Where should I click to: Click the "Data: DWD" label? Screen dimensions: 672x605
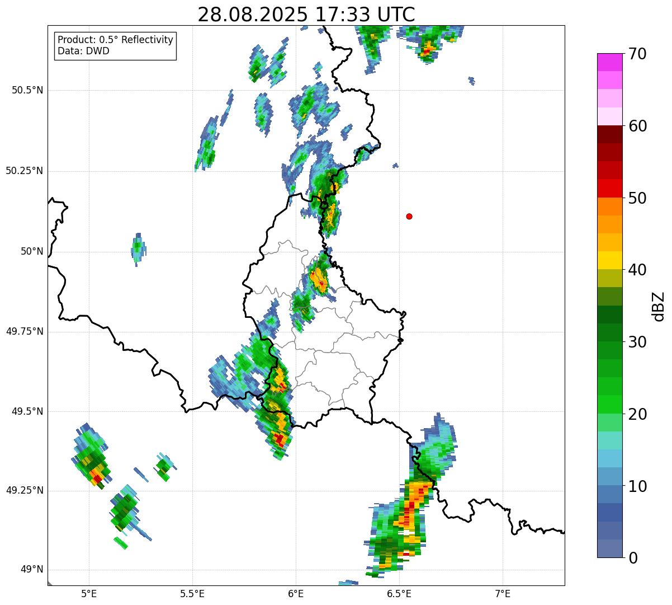83,51
